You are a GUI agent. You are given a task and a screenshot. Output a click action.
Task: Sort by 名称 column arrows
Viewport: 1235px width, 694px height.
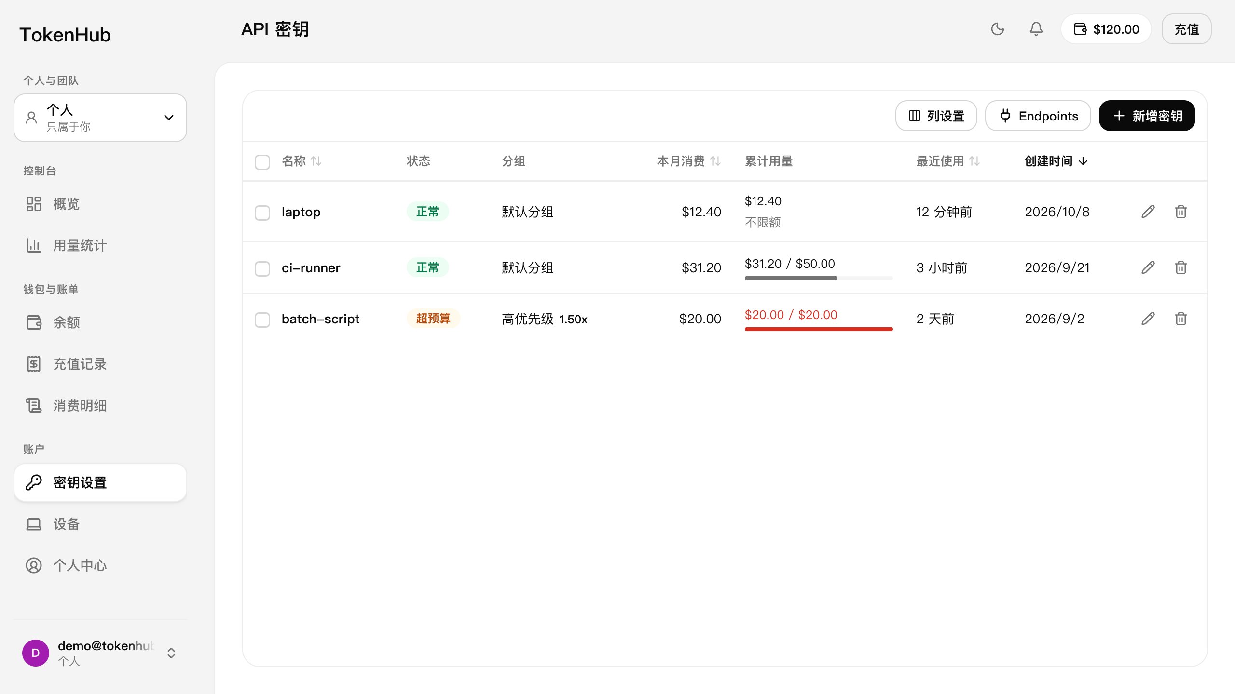point(316,161)
